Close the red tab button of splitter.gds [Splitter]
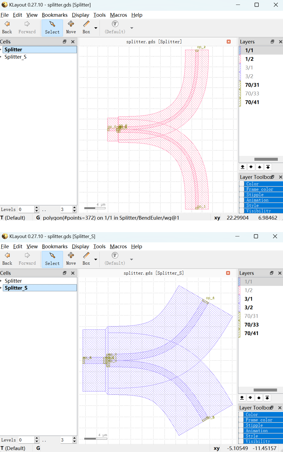Image resolution: width=283 pixels, height=452 pixels. tap(229, 42)
